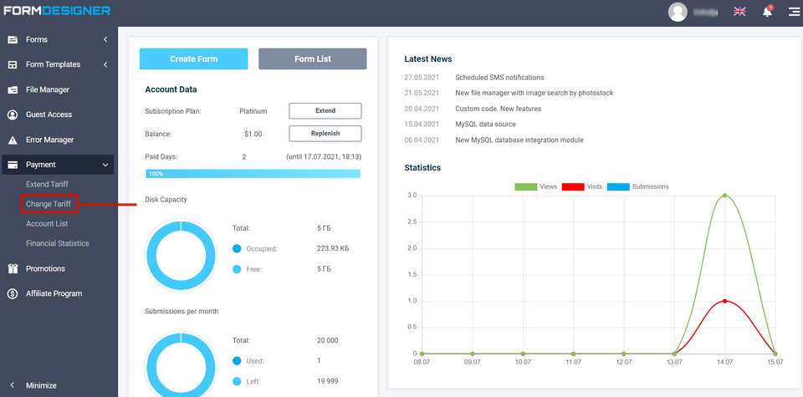Screen dimensions: 803x397
Task: Click the Promotions gift icon
Action: click(13, 269)
